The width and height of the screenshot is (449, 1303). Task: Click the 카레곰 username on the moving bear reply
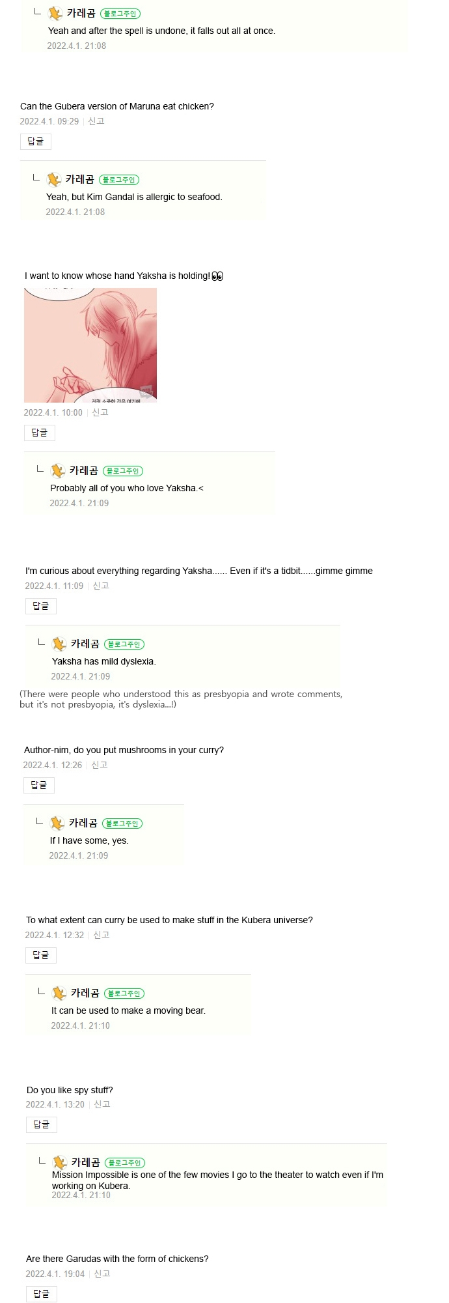(85, 993)
